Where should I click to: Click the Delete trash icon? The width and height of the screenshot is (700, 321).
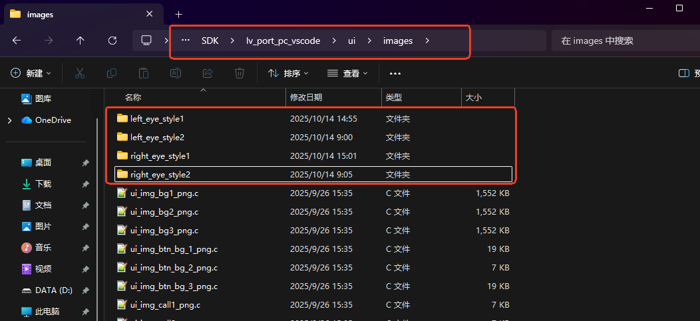tap(240, 73)
